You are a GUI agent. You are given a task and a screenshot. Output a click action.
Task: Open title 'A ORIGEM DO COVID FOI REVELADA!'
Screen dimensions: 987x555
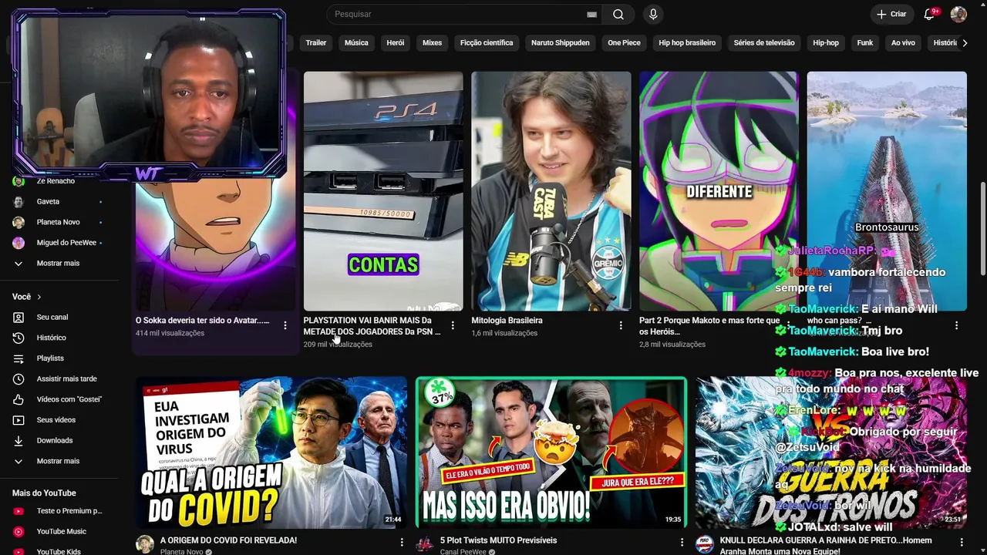pos(228,541)
